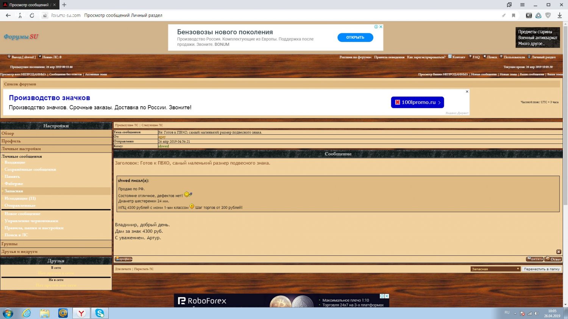
Task: Expand the Группы section in the sidebar
Action: [9, 244]
